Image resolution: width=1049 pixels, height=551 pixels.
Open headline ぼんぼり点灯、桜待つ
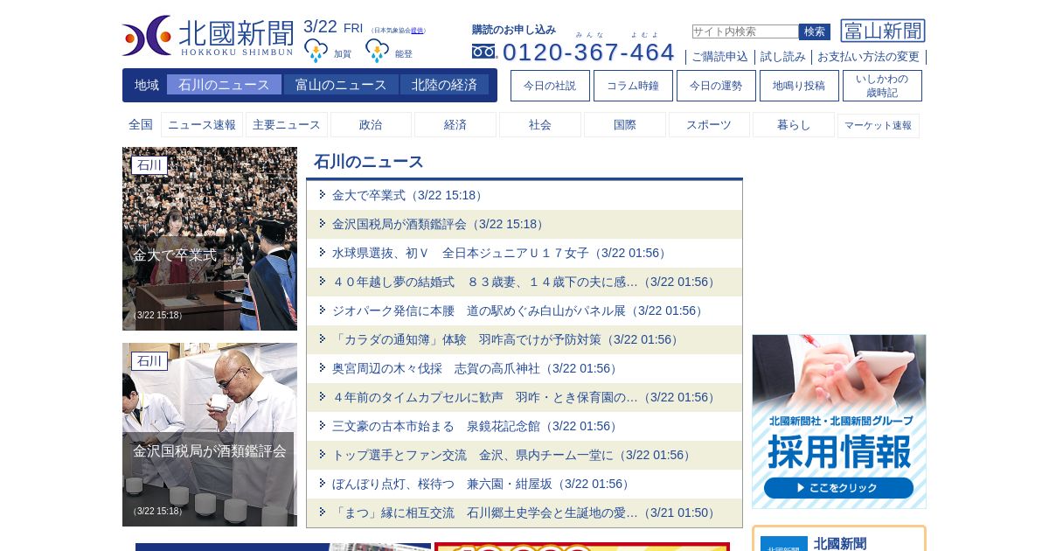(x=483, y=484)
